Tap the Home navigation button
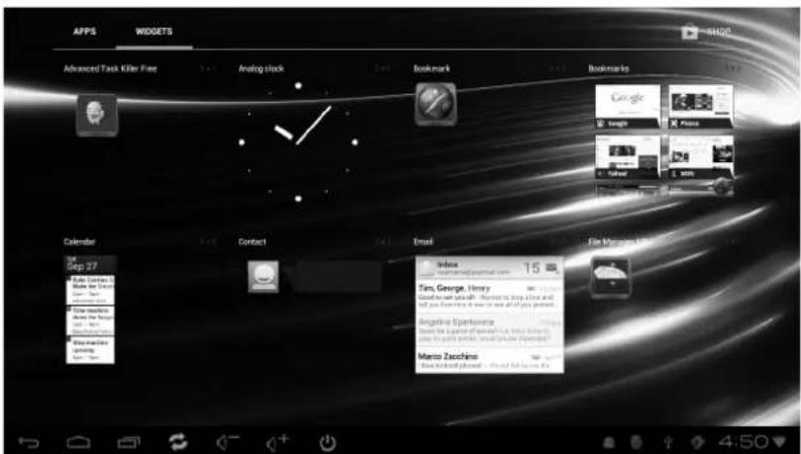The width and height of the screenshot is (801, 454). point(78,442)
